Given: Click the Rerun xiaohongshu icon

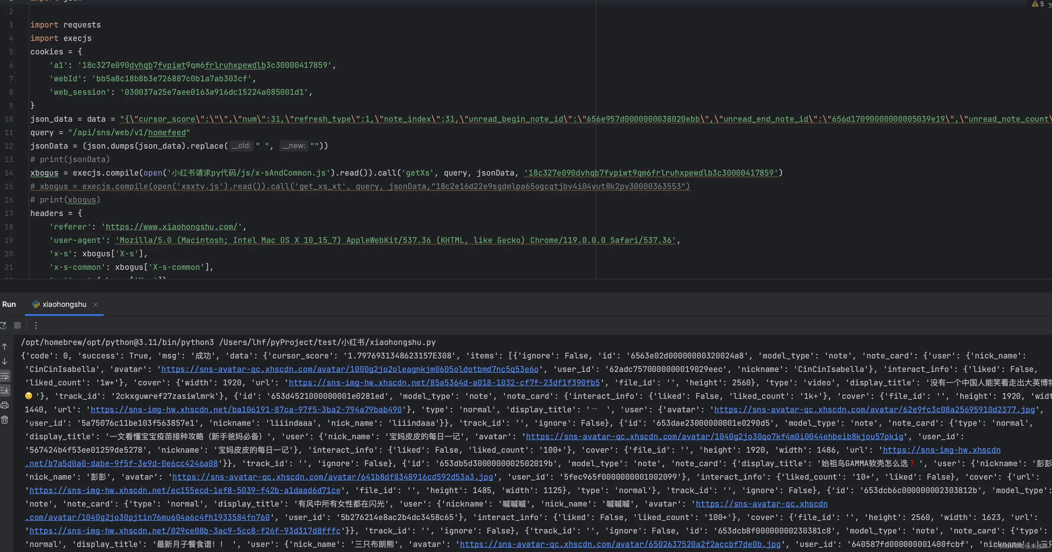Looking at the screenshot, I should pyautogui.click(x=3, y=325).
